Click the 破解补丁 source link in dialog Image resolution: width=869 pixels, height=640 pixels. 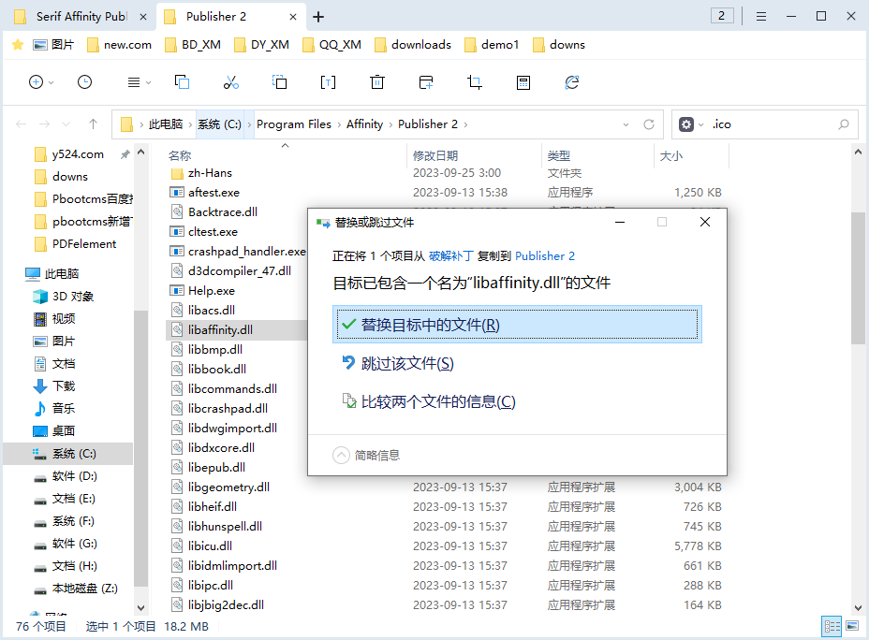(x=451, y=255)
